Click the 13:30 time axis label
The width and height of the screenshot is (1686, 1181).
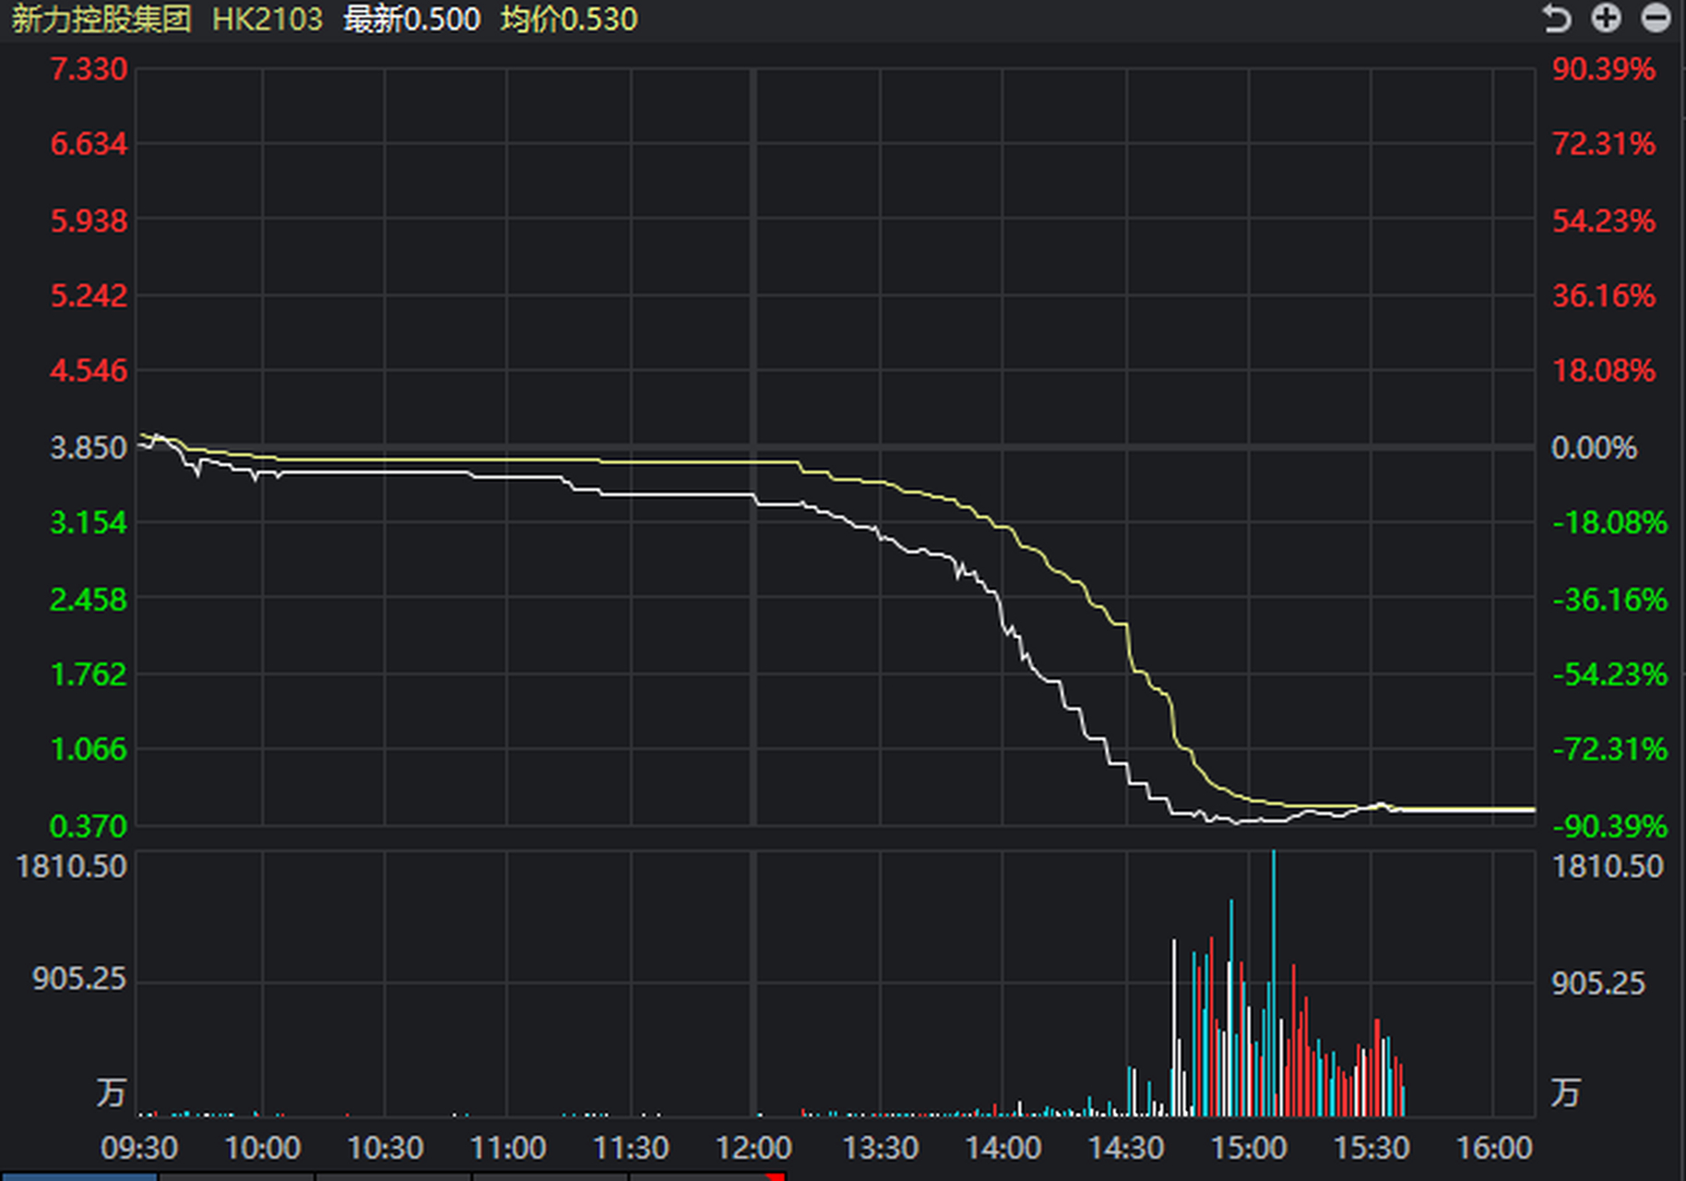coord(881,1148)
